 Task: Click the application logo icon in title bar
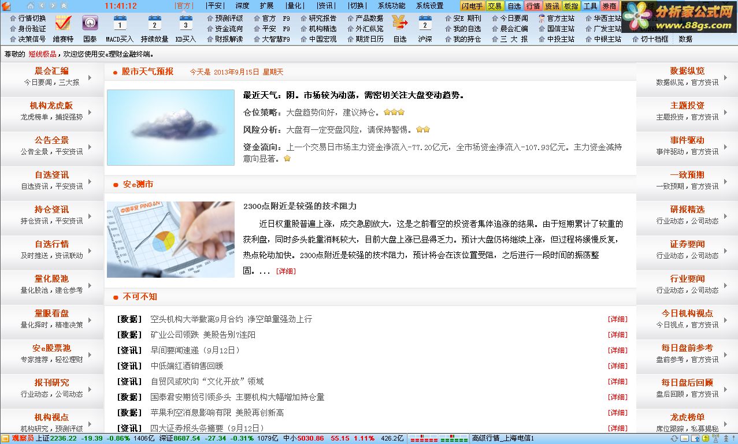(6, 6)
